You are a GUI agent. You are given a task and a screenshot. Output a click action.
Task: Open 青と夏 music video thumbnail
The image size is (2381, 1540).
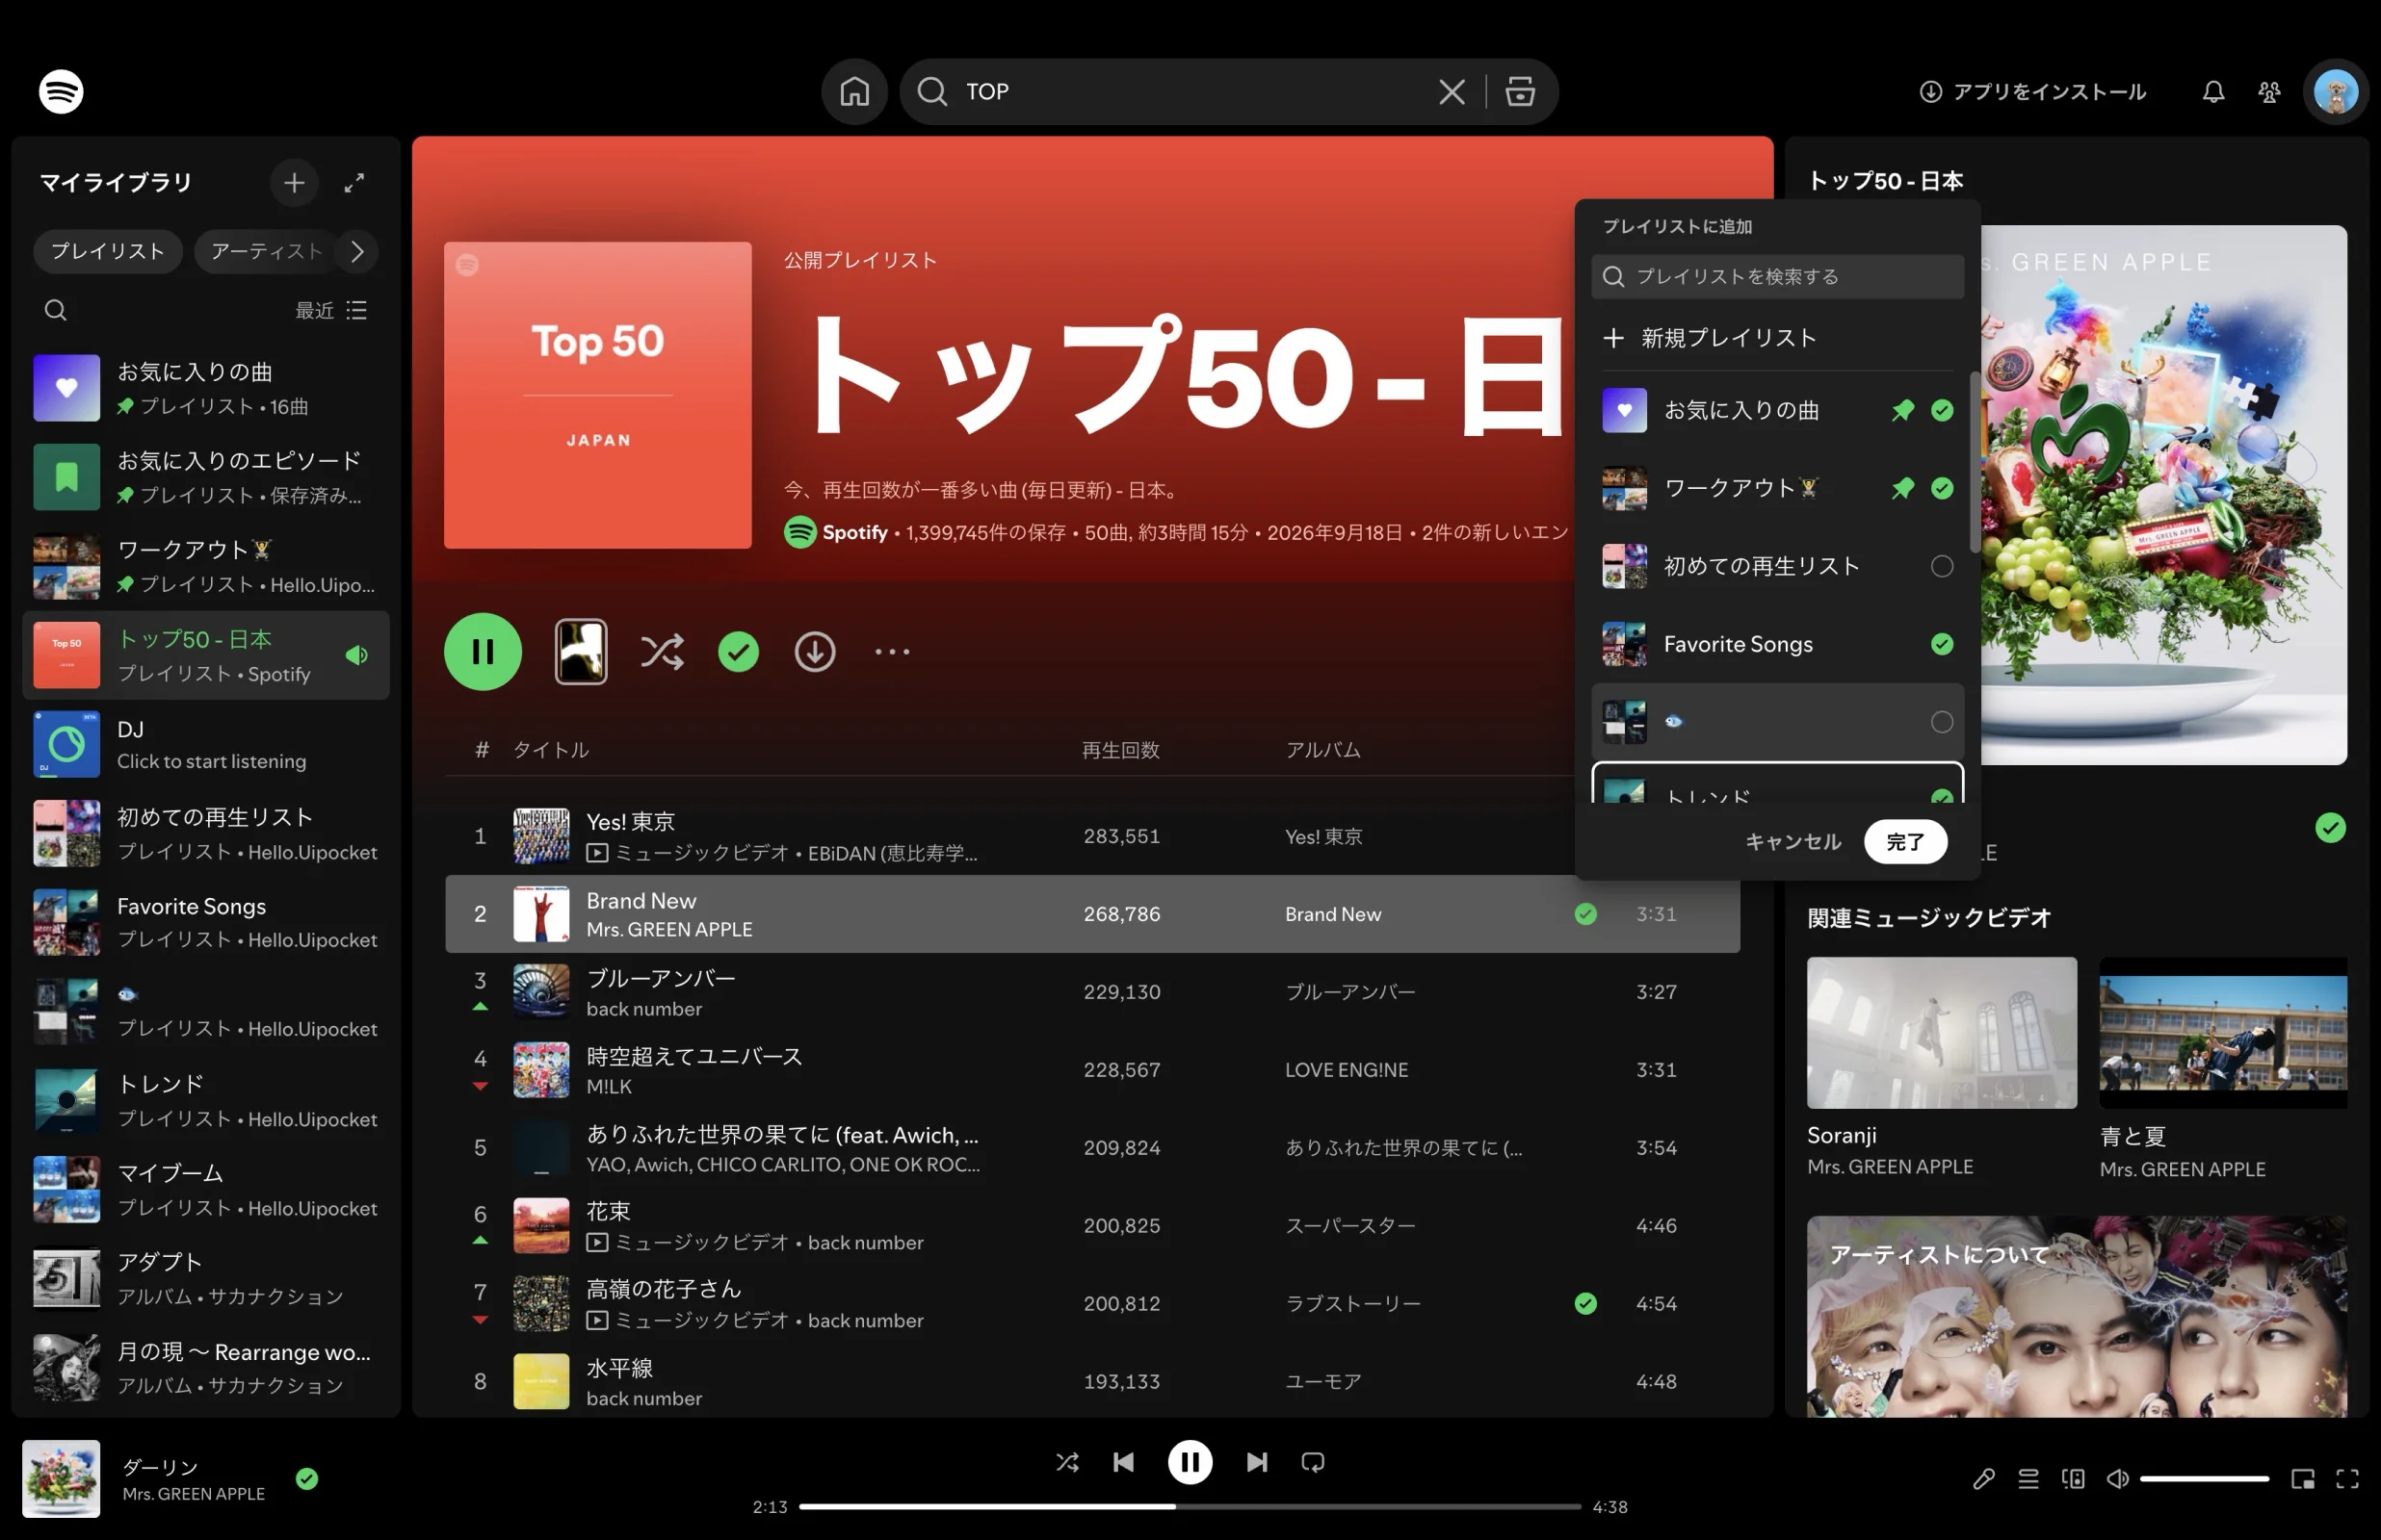coord(2223,1033)
